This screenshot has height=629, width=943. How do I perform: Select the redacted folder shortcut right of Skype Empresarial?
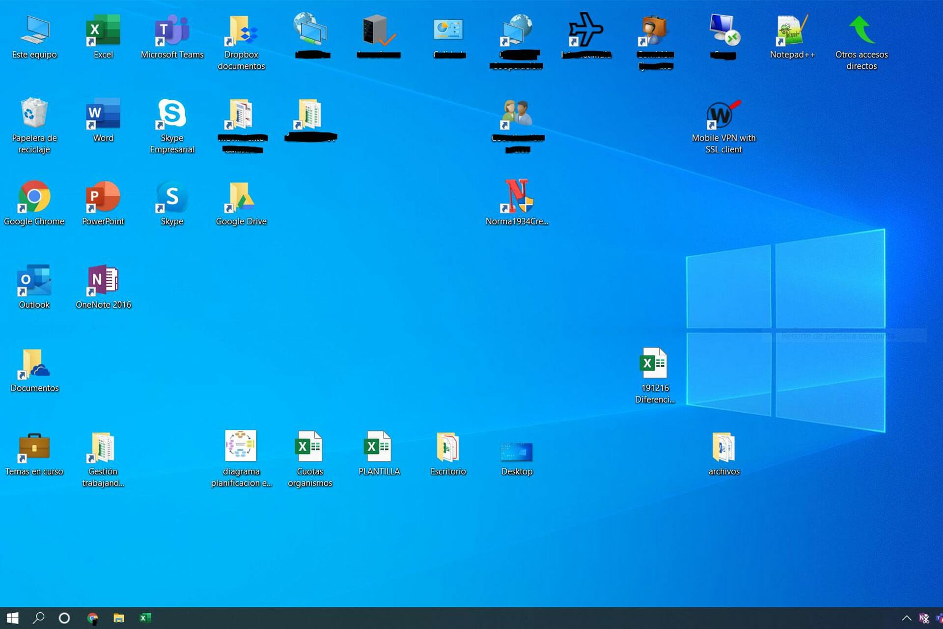(241, 114)
